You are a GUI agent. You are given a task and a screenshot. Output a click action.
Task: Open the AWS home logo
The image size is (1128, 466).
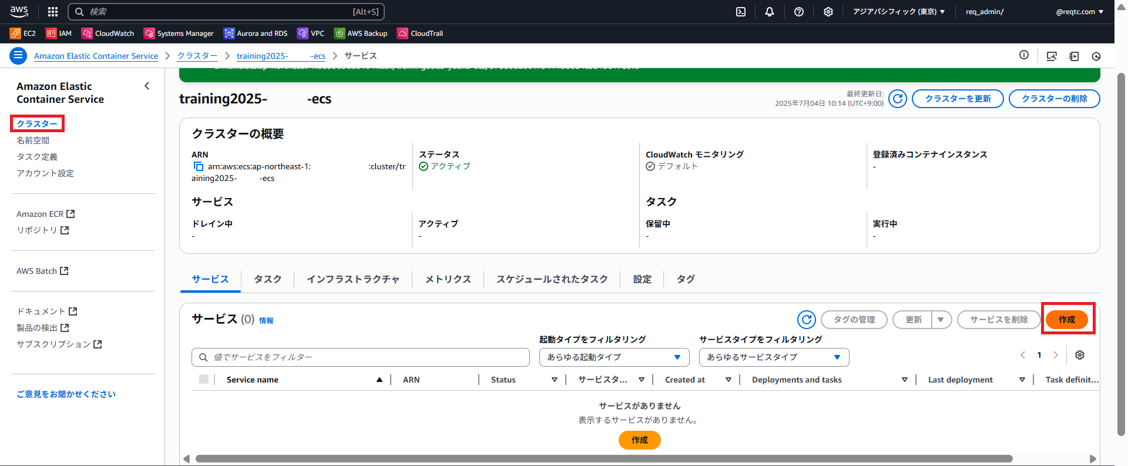19,11
